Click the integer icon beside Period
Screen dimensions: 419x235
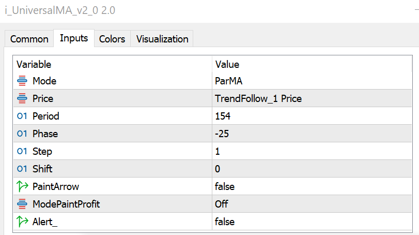[22, 116]
